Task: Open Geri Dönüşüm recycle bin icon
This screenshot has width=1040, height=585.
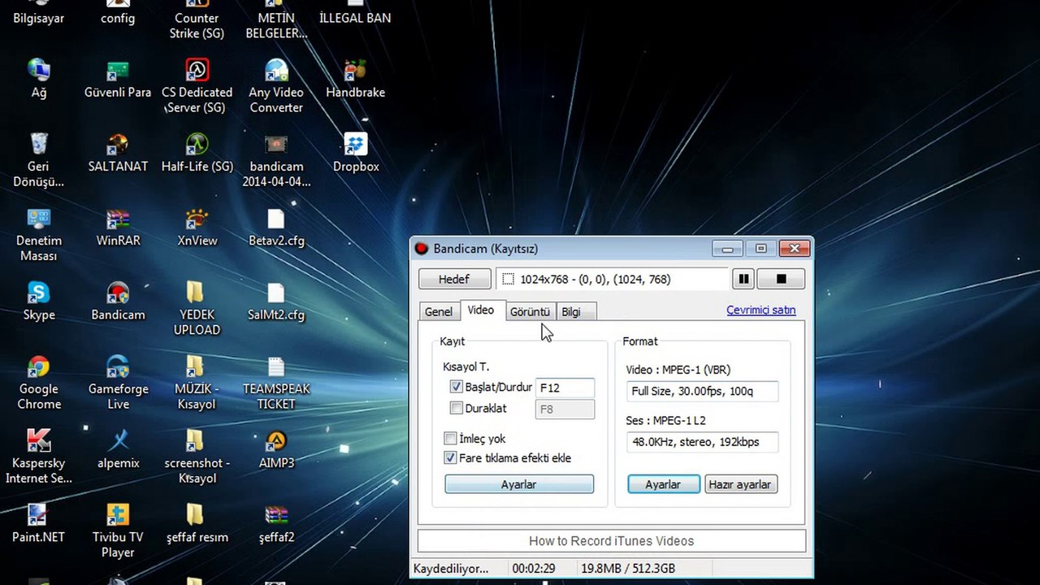Action: click(x=38, y=160)
